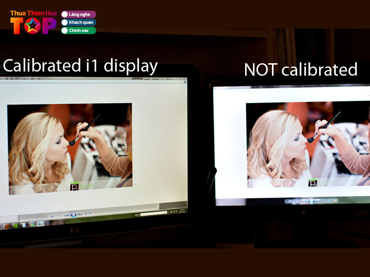
Task: Click the orange icon in the left monitor taskbar
Action: (x=7, y=226)
